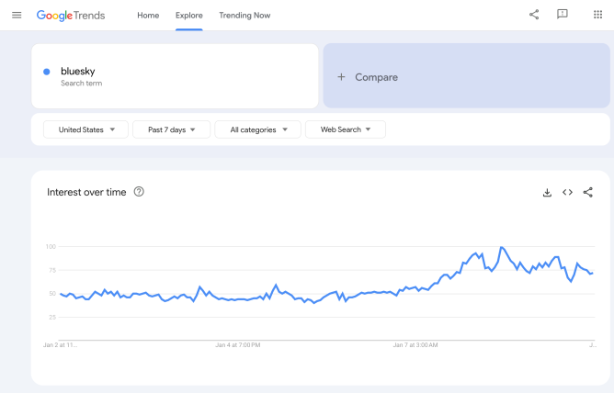
Task: Download the Interest over time CSV
Action: tap(547, 192)
